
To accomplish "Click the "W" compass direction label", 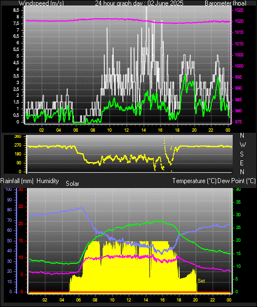I will (x=243, y=145).
